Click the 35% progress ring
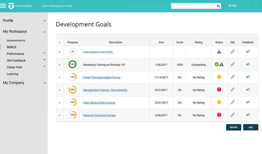The height and width of the screenshot is (154, 262). 72,77
